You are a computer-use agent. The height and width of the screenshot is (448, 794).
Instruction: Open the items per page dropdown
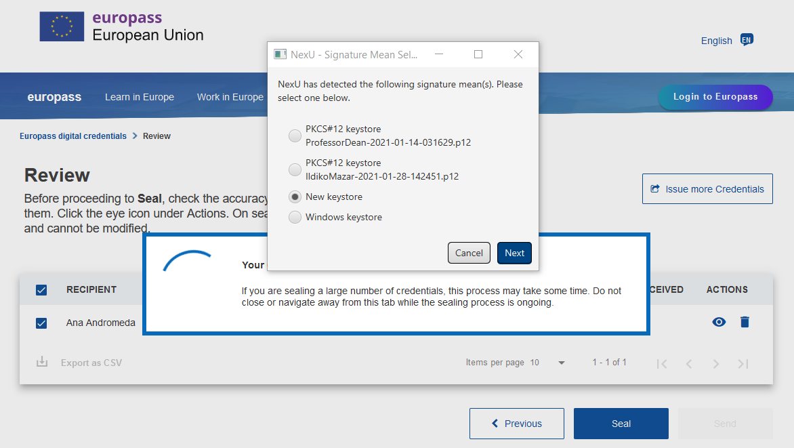coord(561,363)
